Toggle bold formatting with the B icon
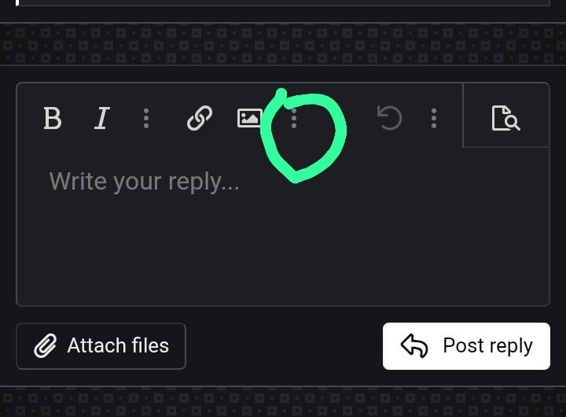566x417 pixels. click(53, 118)
